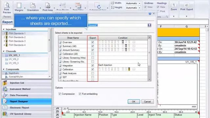210x118 pixels.
Task: Click the Zoom ribbon icon
Action: coord(174,5)
